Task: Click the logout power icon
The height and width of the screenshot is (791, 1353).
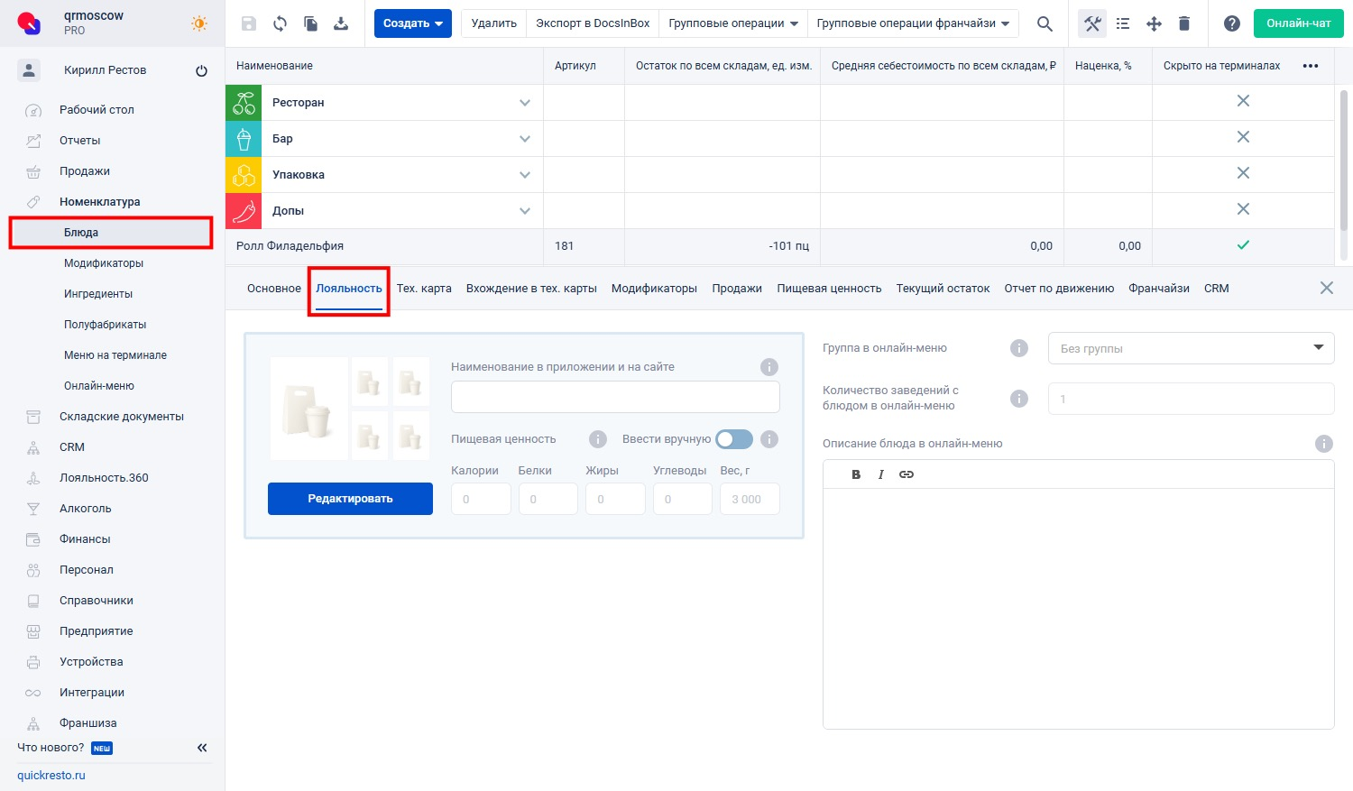Action: [x=201, y=70]
